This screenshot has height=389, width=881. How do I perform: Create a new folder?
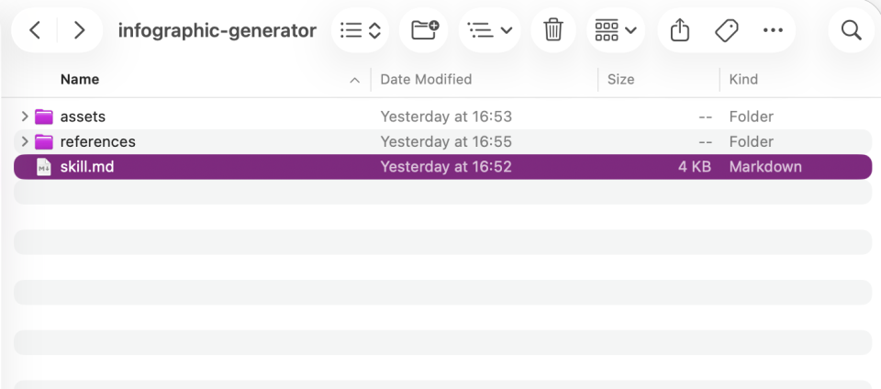[x=424, y=30]
